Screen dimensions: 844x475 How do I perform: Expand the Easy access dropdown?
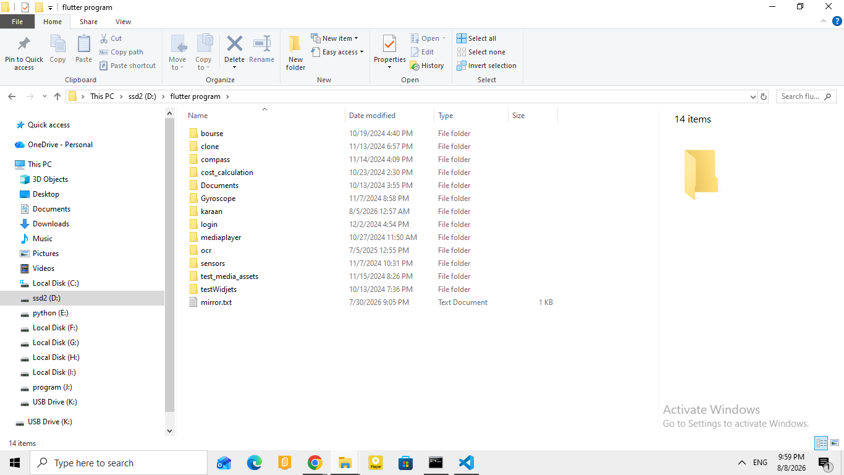(337, 52)
